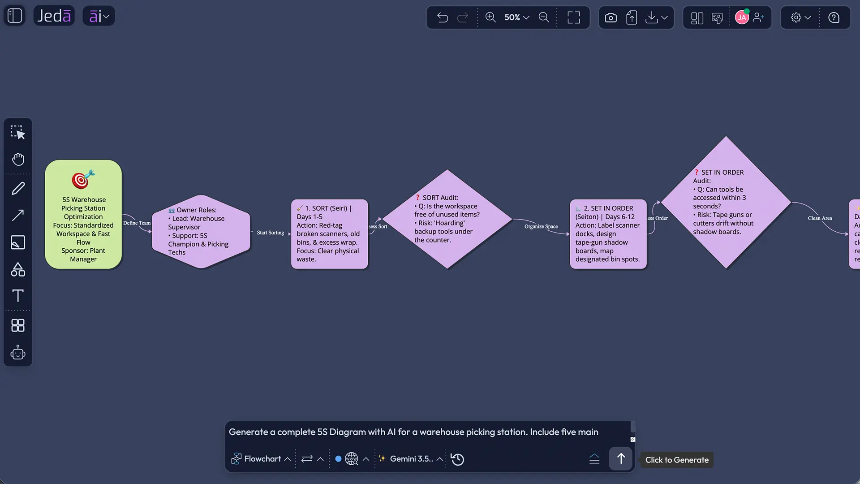The height and width of the screenshot is (484, 860).
Task: Select the 5S Warehouse Picking Station node
Action: pyautogui.click(x=83, y=215)
